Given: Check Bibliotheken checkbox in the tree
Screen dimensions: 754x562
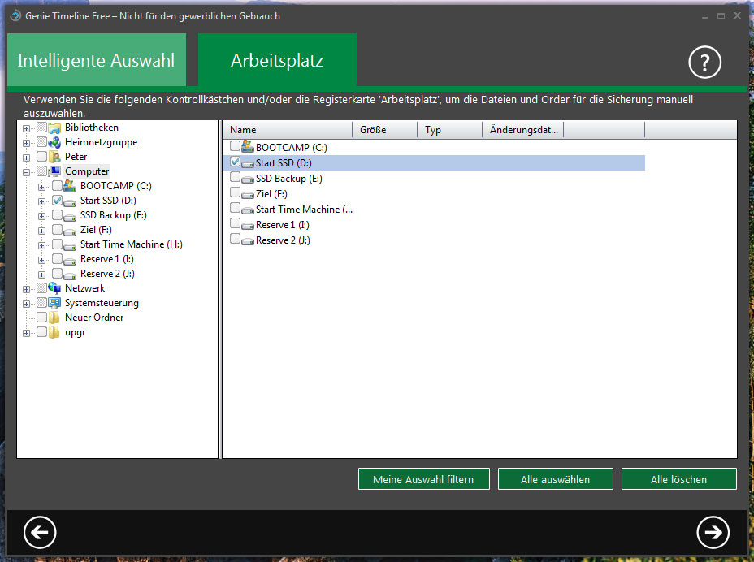Looking at the screenshot, I should coord(41,128).
